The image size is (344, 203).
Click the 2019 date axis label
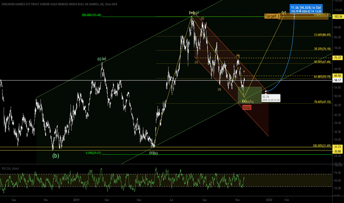76,200
